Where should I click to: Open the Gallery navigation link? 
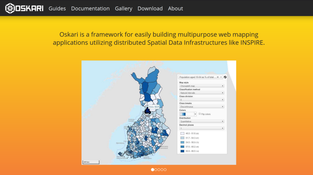click(x=123, y=9)
